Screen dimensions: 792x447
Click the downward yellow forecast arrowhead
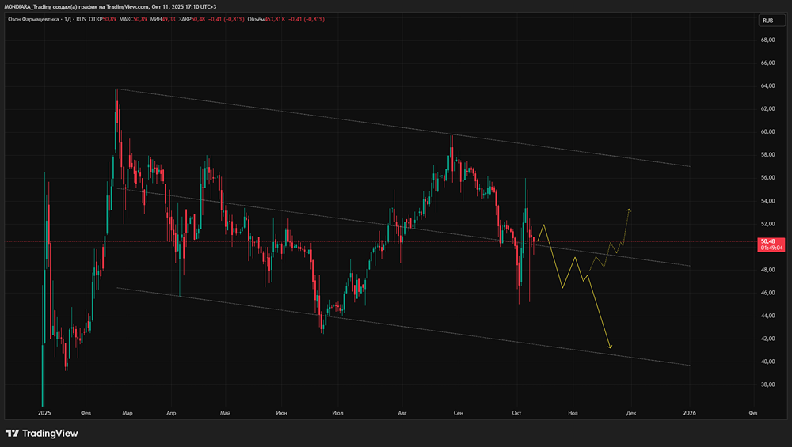click(x=609, y=346)
